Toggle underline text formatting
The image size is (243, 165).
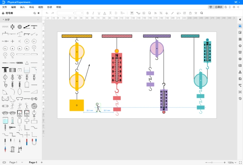[x=99, y=13]
